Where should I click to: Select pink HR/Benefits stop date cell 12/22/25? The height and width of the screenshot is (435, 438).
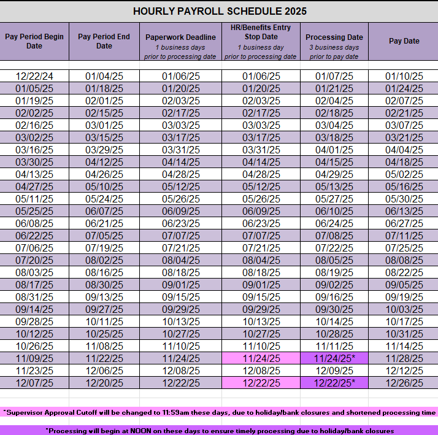point(261,383)
